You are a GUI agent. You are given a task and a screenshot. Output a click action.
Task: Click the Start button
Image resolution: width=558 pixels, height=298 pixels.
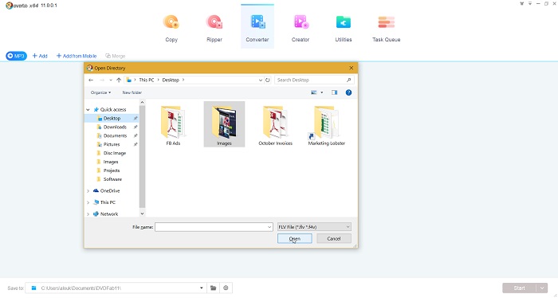tap(519, 288)
